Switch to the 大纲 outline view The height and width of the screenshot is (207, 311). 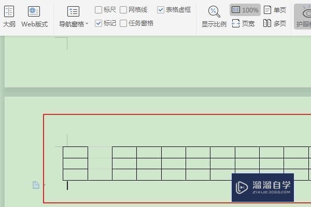tap(9, 17)
